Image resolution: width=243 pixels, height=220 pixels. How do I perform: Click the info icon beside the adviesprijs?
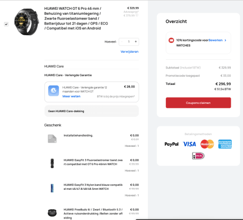pos(137,15)
